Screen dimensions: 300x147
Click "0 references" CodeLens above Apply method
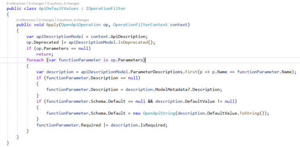(x=26, y=20)
